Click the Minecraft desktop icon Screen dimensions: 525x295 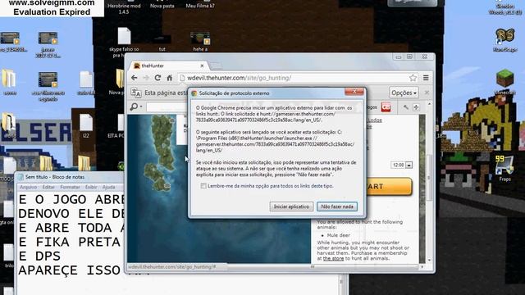tap(505, 82)
